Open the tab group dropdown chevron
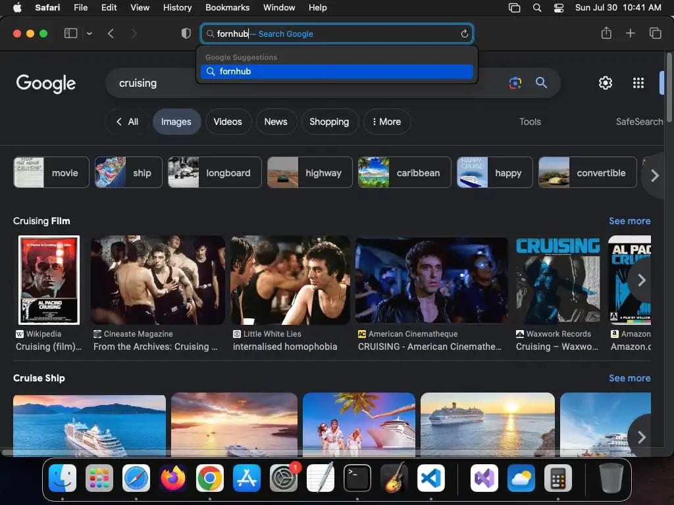This screenshot has width=674, height=505. point(89,34)
